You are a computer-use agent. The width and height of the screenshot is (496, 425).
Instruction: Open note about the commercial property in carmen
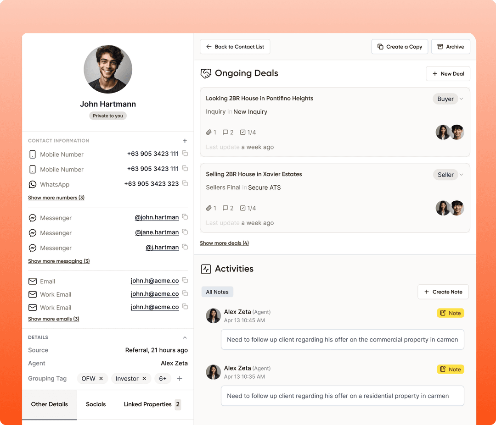[343, 339]
